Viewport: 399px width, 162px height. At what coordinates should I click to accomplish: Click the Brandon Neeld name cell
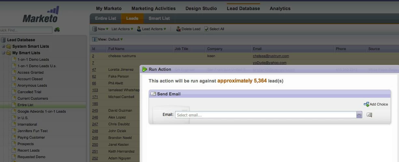(x=120, y=138)
